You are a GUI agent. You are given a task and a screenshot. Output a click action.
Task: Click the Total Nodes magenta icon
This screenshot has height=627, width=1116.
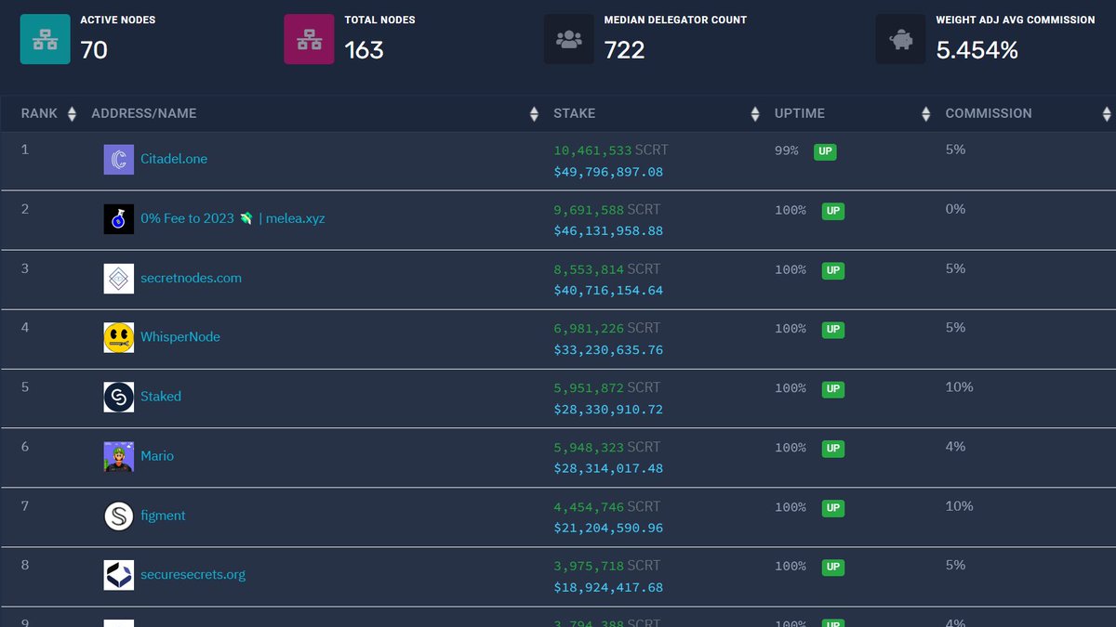(309, 39)
